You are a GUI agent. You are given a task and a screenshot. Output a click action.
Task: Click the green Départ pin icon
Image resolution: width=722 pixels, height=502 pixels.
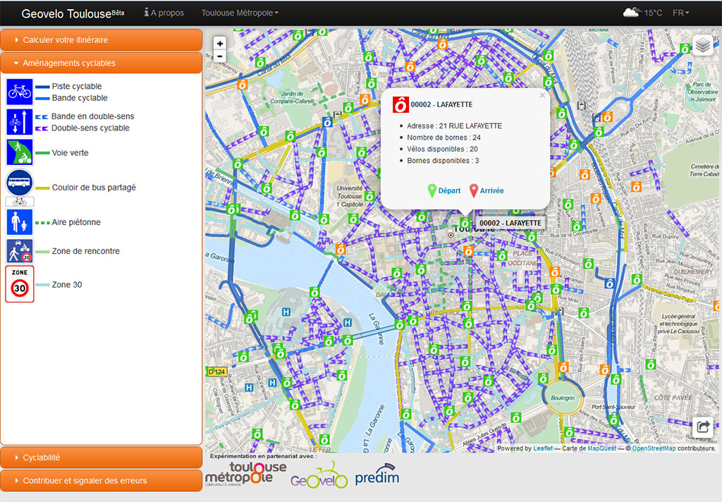[x=432, y=190]
